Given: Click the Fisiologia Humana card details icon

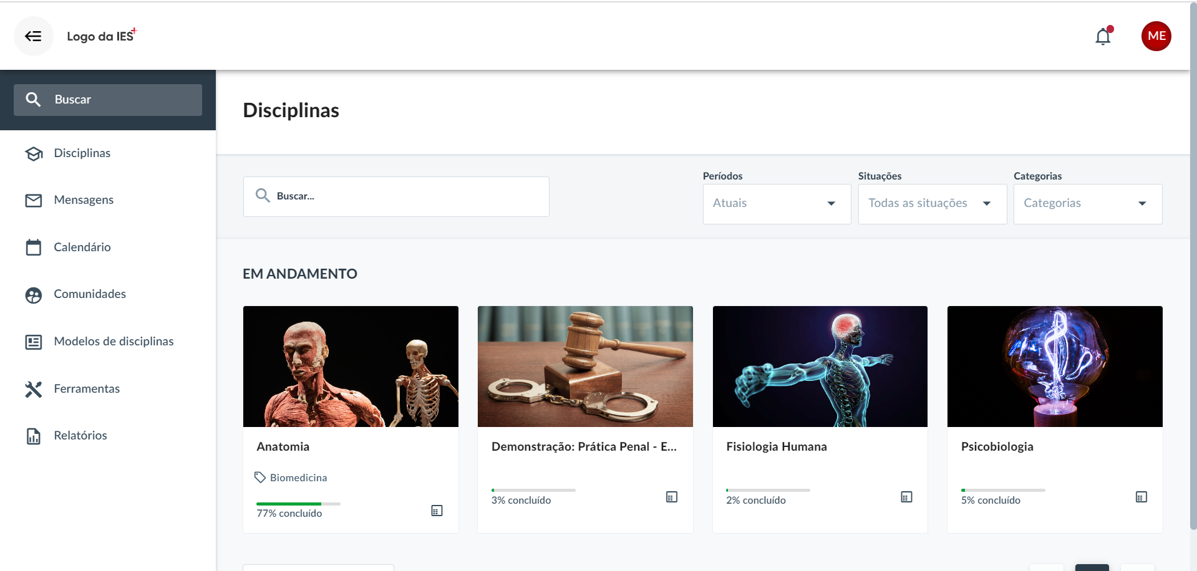Looking at the screenshot, I should coord(906,497).
